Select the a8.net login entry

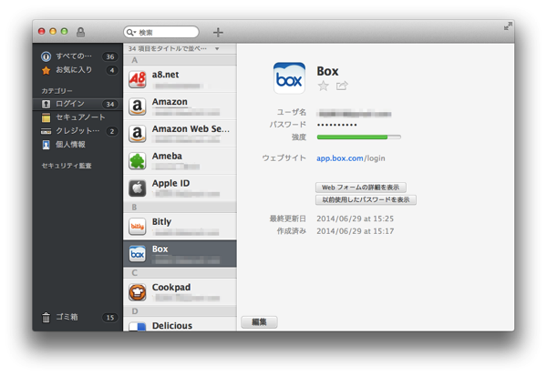point(180,79)
